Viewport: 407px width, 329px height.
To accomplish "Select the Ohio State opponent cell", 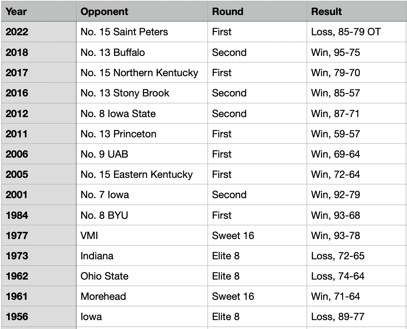I will coord(142,276).
